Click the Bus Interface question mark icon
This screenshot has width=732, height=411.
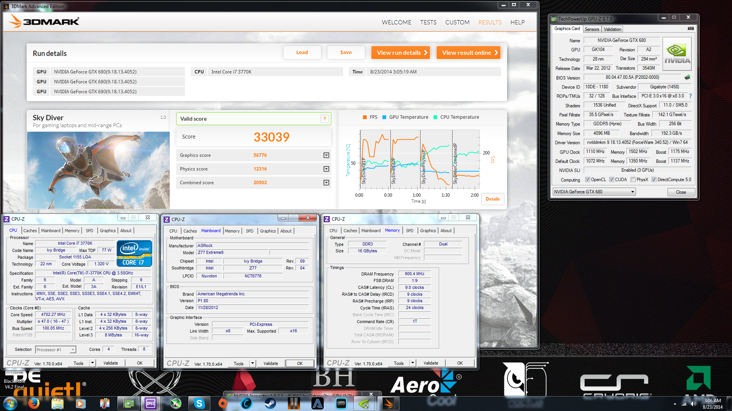coord(690,96)
